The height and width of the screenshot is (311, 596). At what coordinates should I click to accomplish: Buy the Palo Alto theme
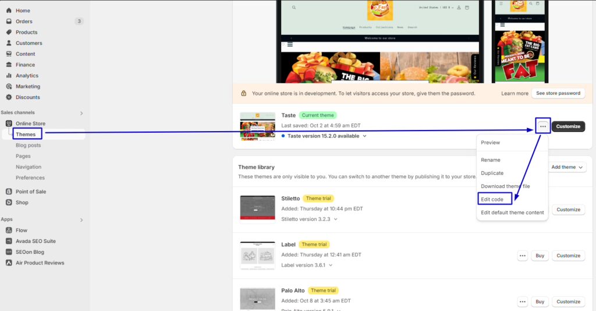540,302
